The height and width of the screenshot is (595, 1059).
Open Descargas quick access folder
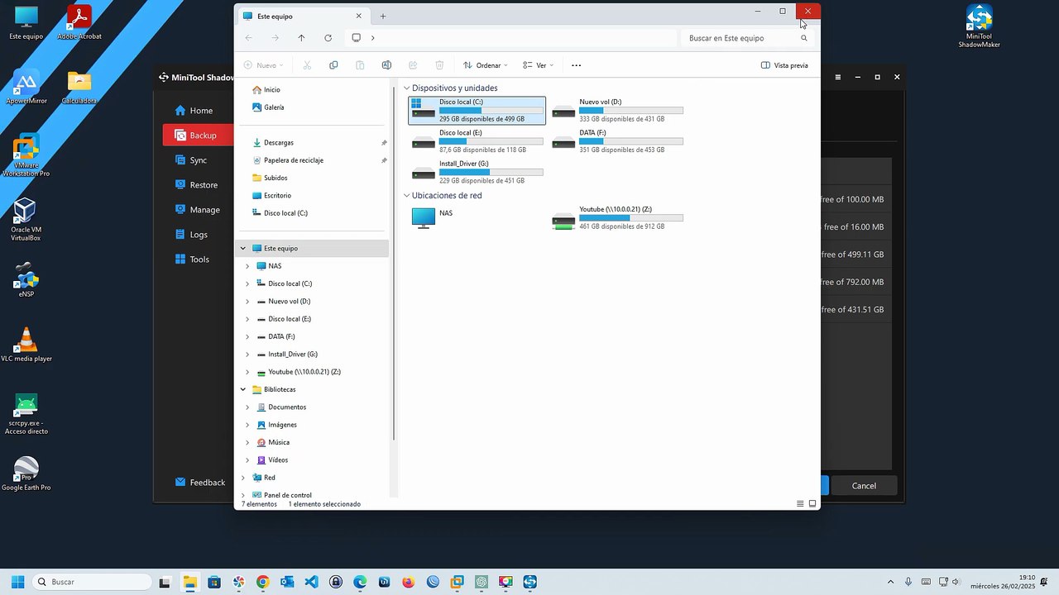pyautogui.click(x=272, y=143)
